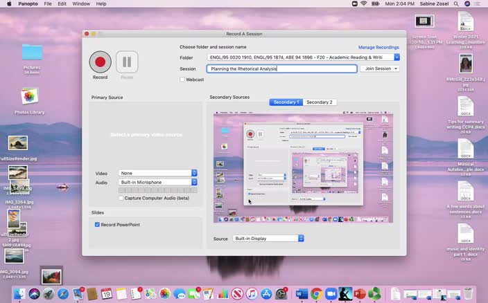Click the Manage Recordings link
Viewport: 488px width, 303px height.
pyautogui.click(x=378, y=47)
